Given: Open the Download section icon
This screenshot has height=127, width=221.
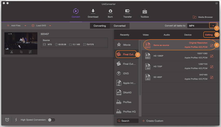Looking at the screenshot, I should [x=93, y=11].
